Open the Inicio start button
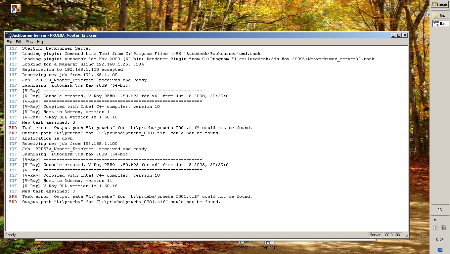The height and width of the screenshot is (254, 450). [x=439, y=4]
